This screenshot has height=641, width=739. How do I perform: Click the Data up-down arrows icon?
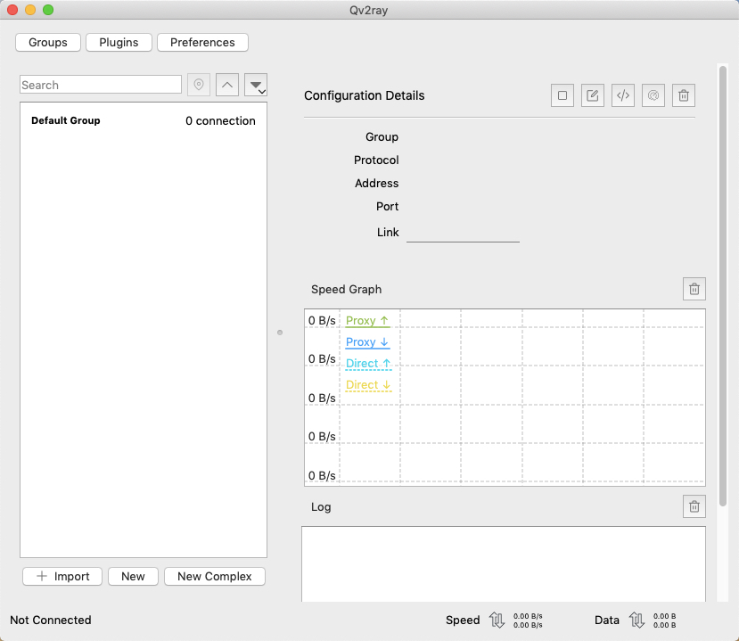click(x=636, y=620)
